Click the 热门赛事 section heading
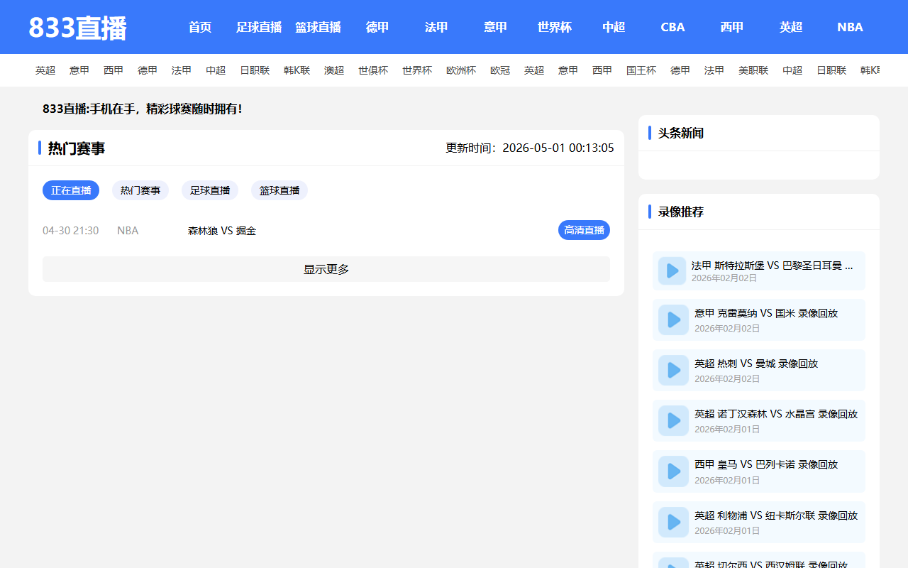This screenshot has height=568, width=908. (77, 148)
